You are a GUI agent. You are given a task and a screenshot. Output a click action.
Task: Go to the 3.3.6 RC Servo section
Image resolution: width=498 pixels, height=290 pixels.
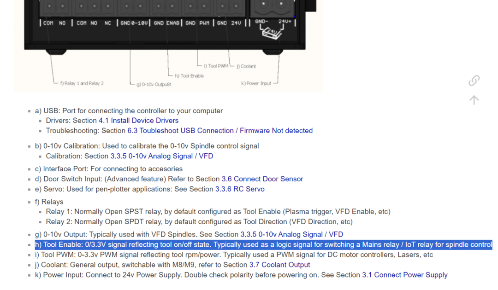pos(240,189)
